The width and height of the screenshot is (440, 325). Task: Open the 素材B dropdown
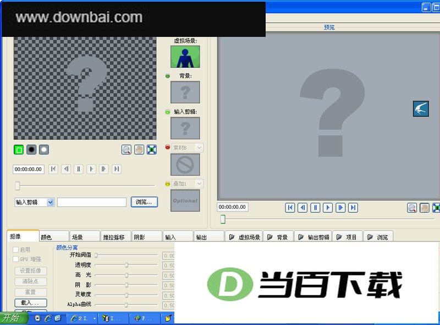tap(199, 148)
